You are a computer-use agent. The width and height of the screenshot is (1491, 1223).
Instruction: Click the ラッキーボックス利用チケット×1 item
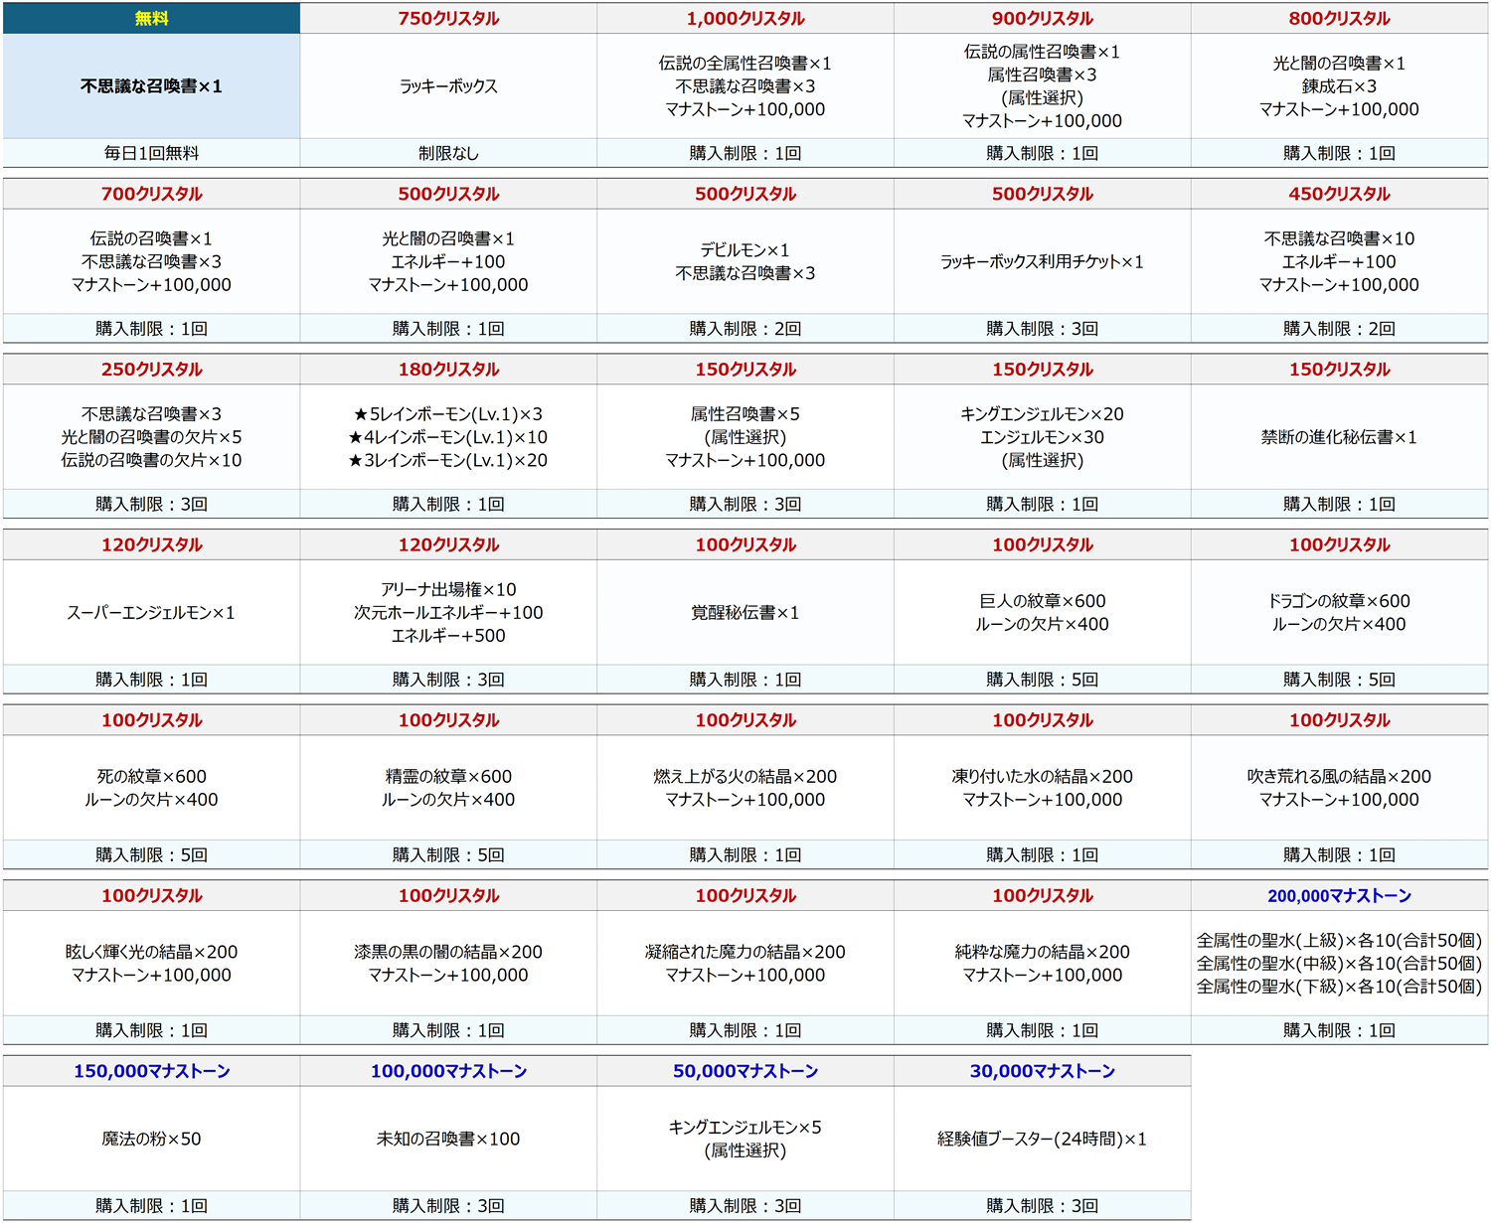(x=1042, y=262)
